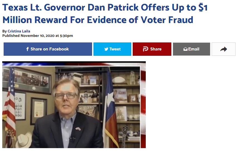Click the Parler 'P' logo icon
The width and height of the screenshot is (237, 152).
[145, 49]
